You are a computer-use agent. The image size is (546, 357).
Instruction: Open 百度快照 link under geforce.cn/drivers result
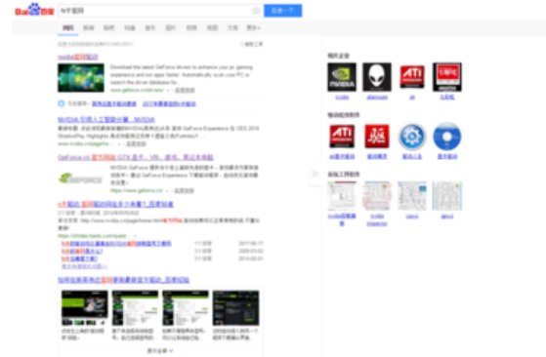tap(185, 90)
